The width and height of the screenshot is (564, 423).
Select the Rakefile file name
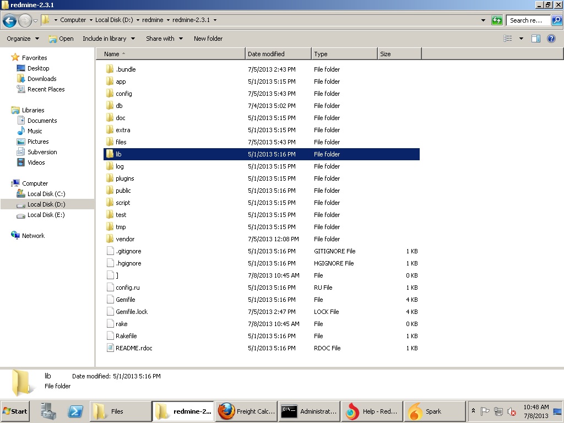click(x=126, y=336)
